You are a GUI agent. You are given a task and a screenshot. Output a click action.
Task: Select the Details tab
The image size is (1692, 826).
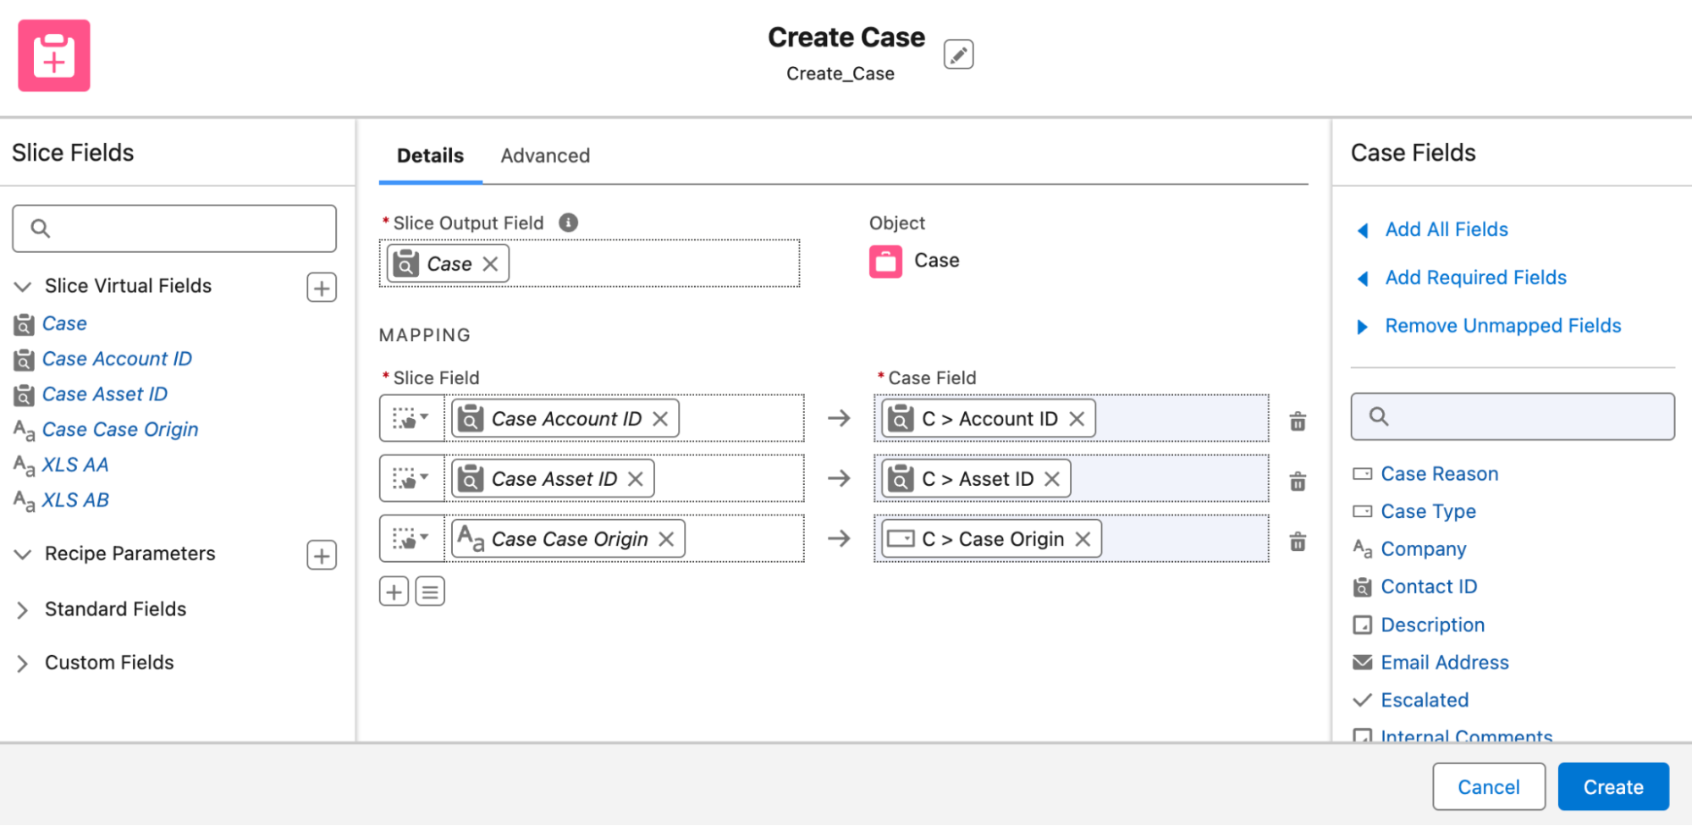[430, 156]
